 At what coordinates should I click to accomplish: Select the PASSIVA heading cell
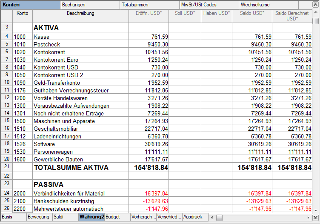[x=80, y=184]
